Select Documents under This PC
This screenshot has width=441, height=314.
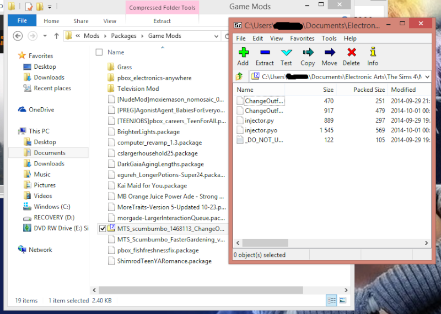50,153
